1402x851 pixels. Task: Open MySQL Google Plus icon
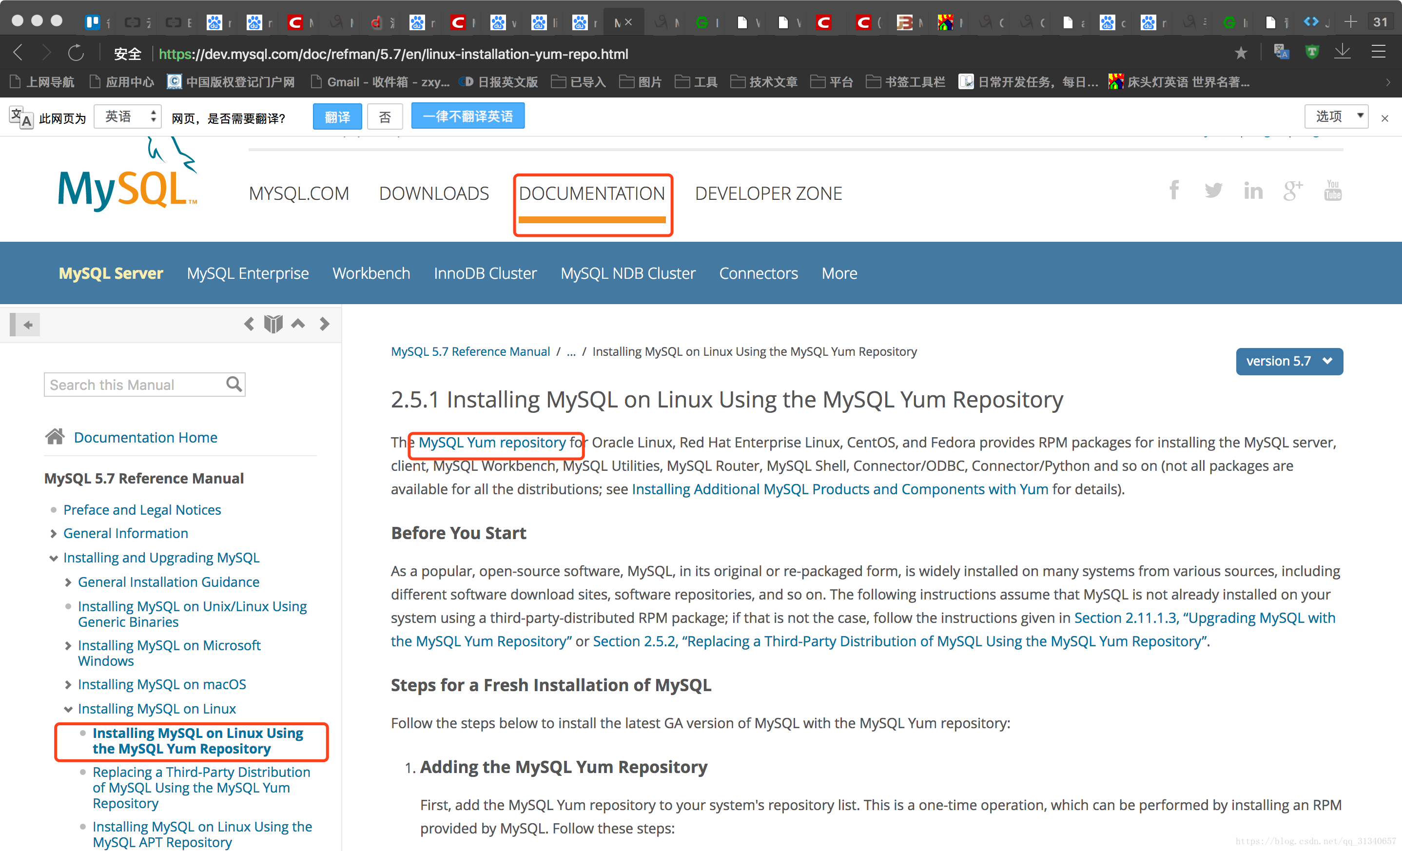tap(1293, 190)
